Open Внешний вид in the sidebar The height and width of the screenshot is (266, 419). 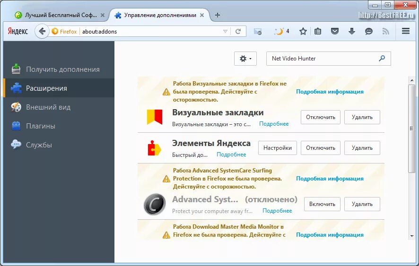[59, 107]
